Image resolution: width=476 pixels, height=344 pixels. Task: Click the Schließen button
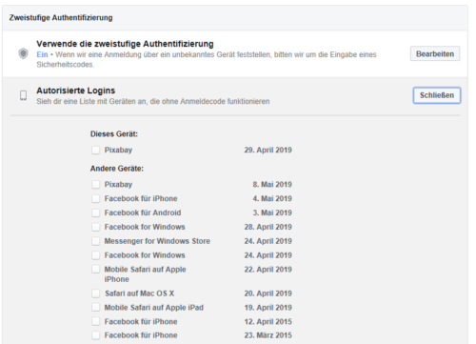tap(437, 95)
